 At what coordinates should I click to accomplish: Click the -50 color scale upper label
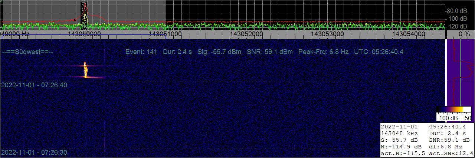tap(467, 118)
